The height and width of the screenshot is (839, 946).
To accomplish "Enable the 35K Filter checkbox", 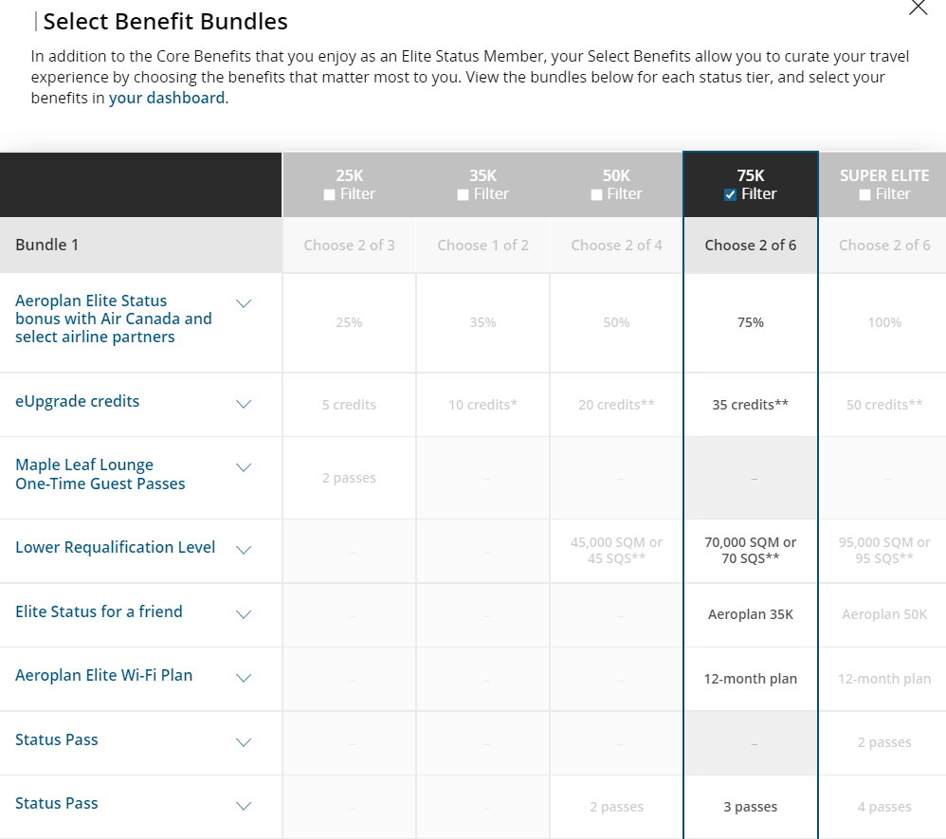I will click(x=463, y=195).
